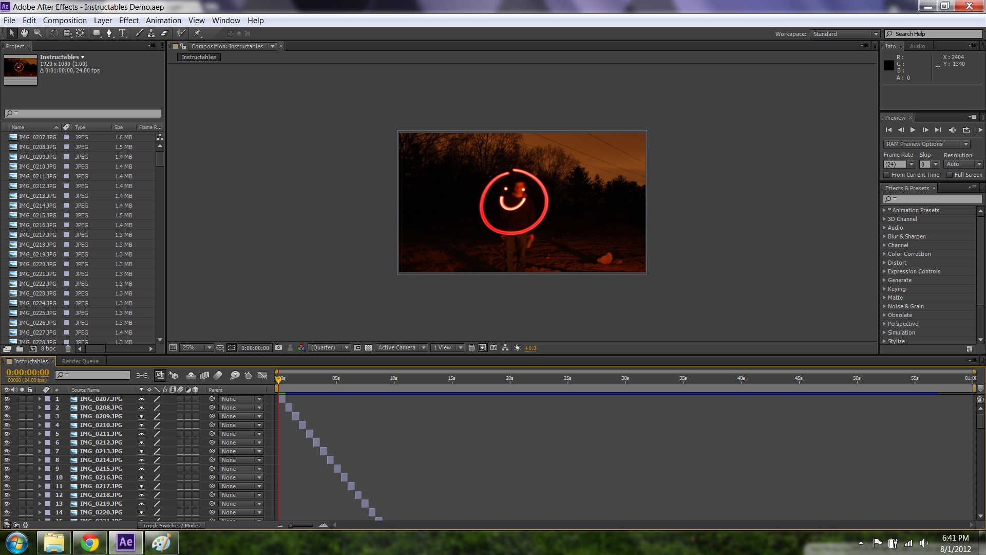Viewport: 986px width, 555px height.
Task: Click the Instructables breadcrumb in viewer
Action: tap(199, 57)
